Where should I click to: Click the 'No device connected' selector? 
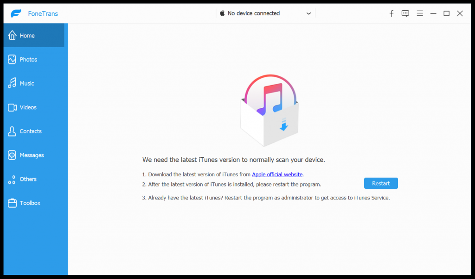pos(265,13)
